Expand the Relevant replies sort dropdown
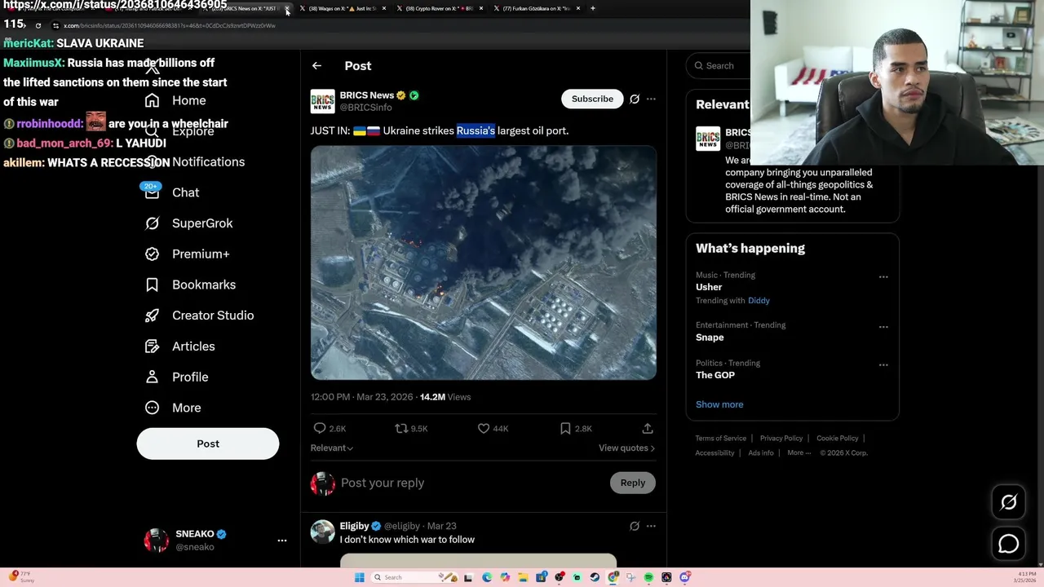Screen dimensions: 1044x587 [332, 448]
